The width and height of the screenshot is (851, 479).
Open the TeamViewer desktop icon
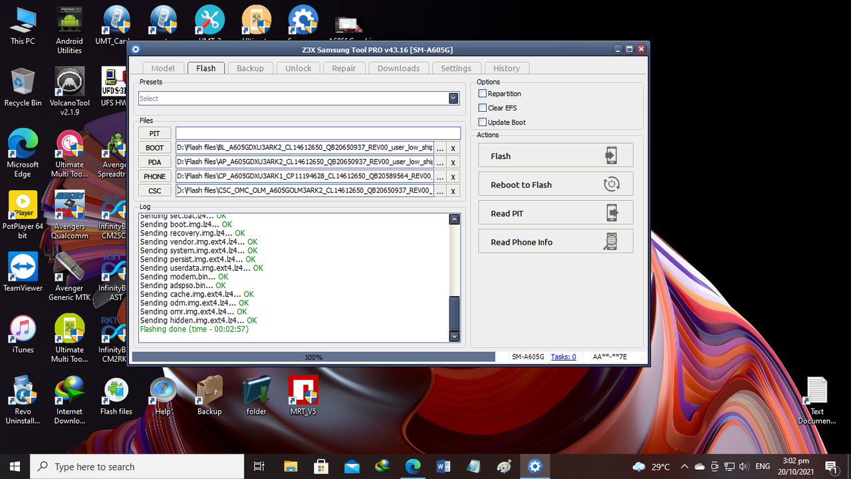(23, 272)
